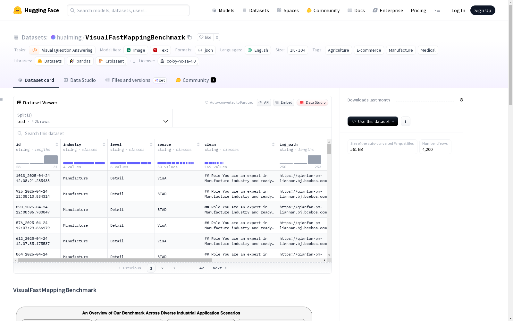Select the 1K - 10K size tag
This screenshot has height=321, width=513.
pos(298,50)
